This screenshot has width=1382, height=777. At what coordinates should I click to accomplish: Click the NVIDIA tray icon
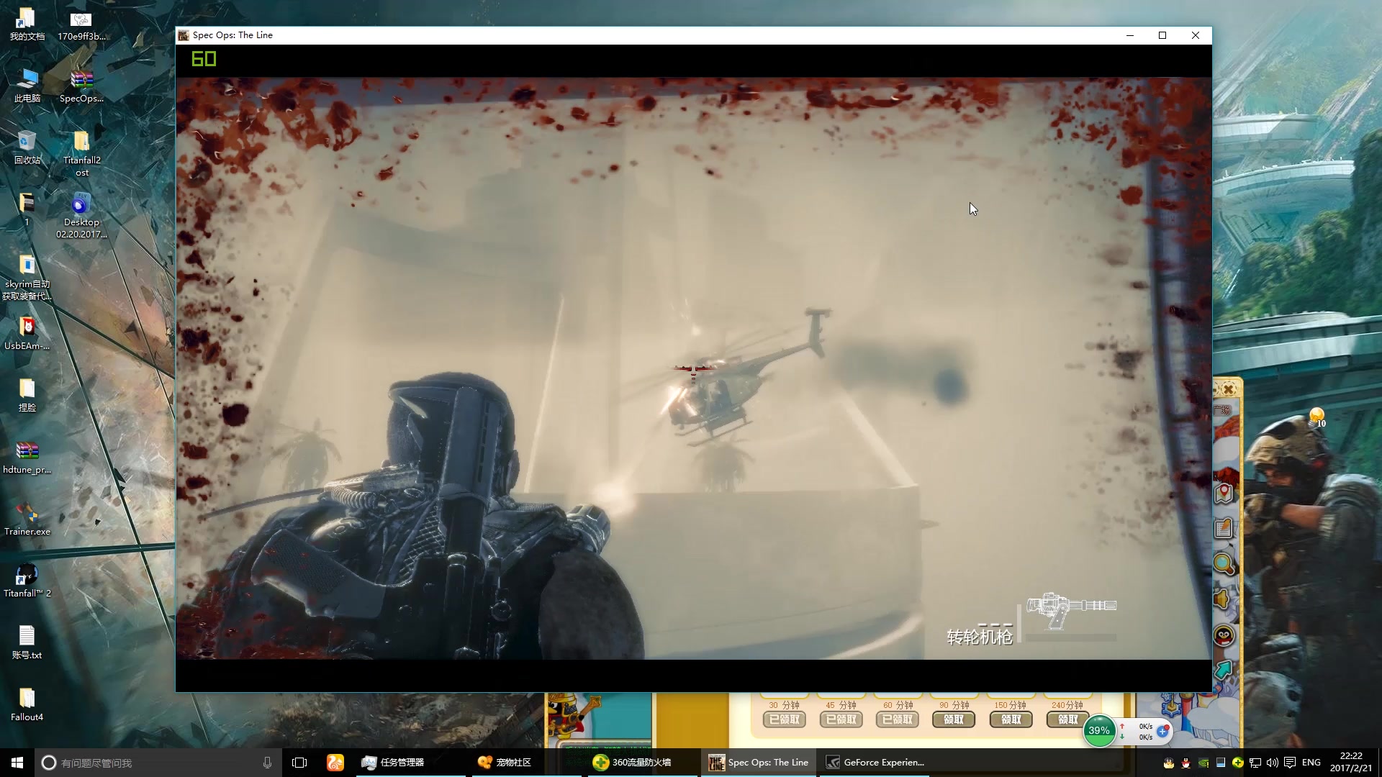(x=1203, y=763)
